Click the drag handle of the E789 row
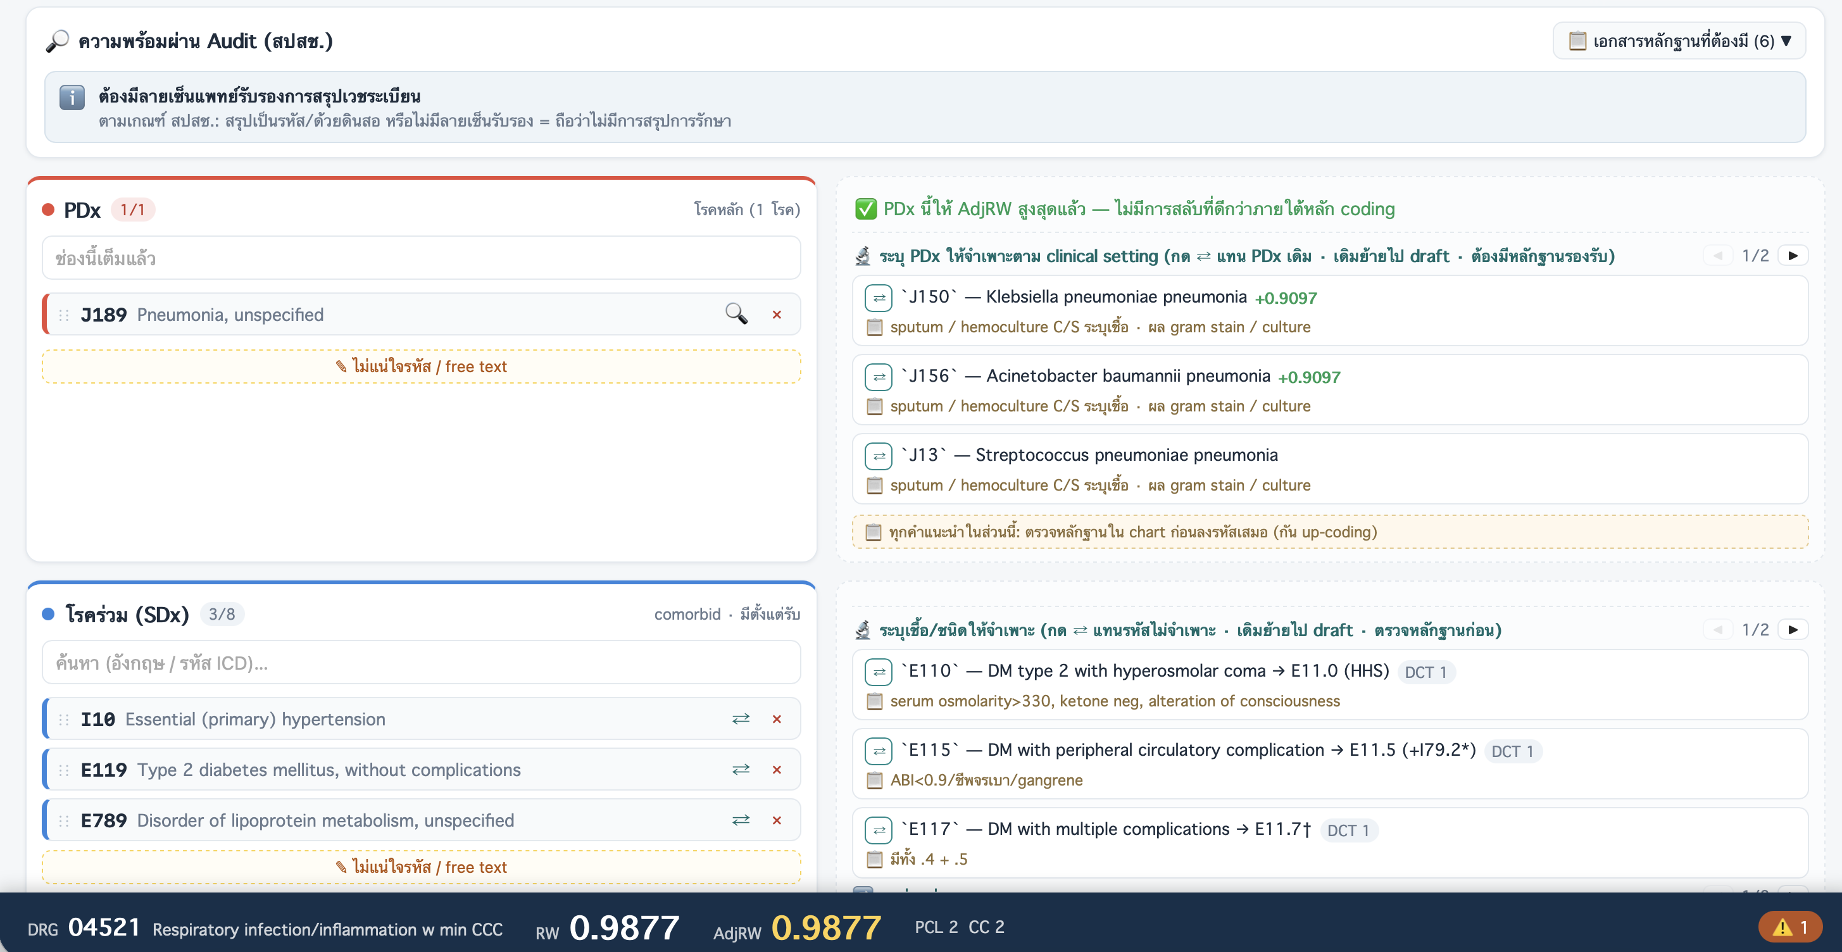 click(64, 820)
